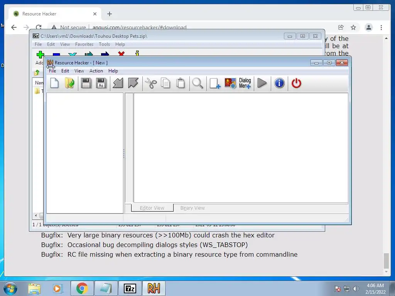Open a new Chrome tab
This screenshot has width=395, height=296.
[109, 14]
